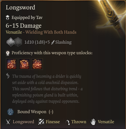Click the grey d8 dice icon
The image size is (126, 129).
pyautogui.click(x=18, y=42)
